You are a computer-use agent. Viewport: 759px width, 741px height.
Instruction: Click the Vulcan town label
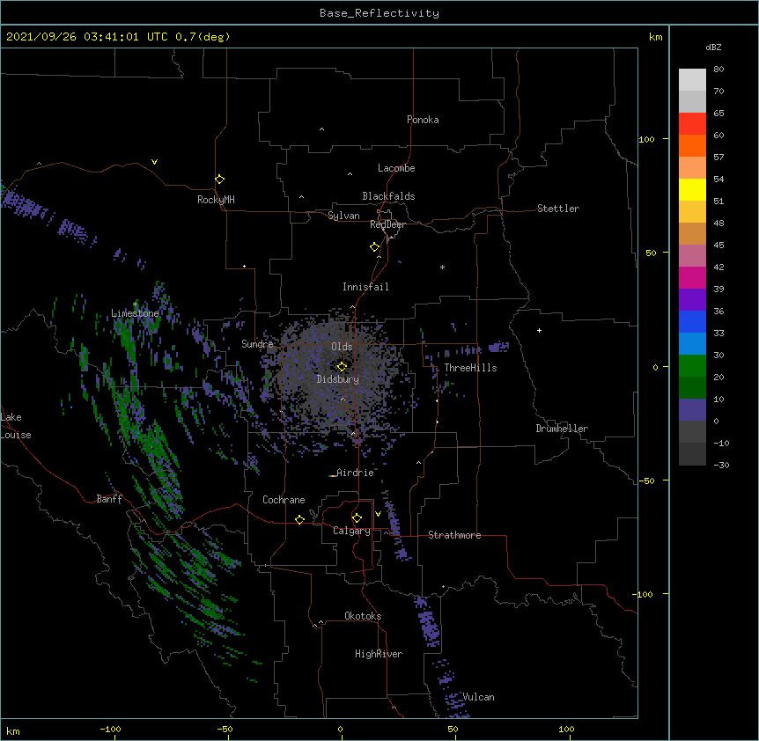tap(479, 697)
